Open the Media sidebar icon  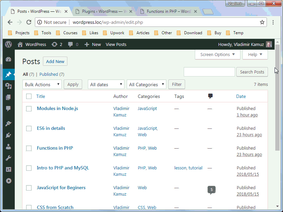[8, 86]
